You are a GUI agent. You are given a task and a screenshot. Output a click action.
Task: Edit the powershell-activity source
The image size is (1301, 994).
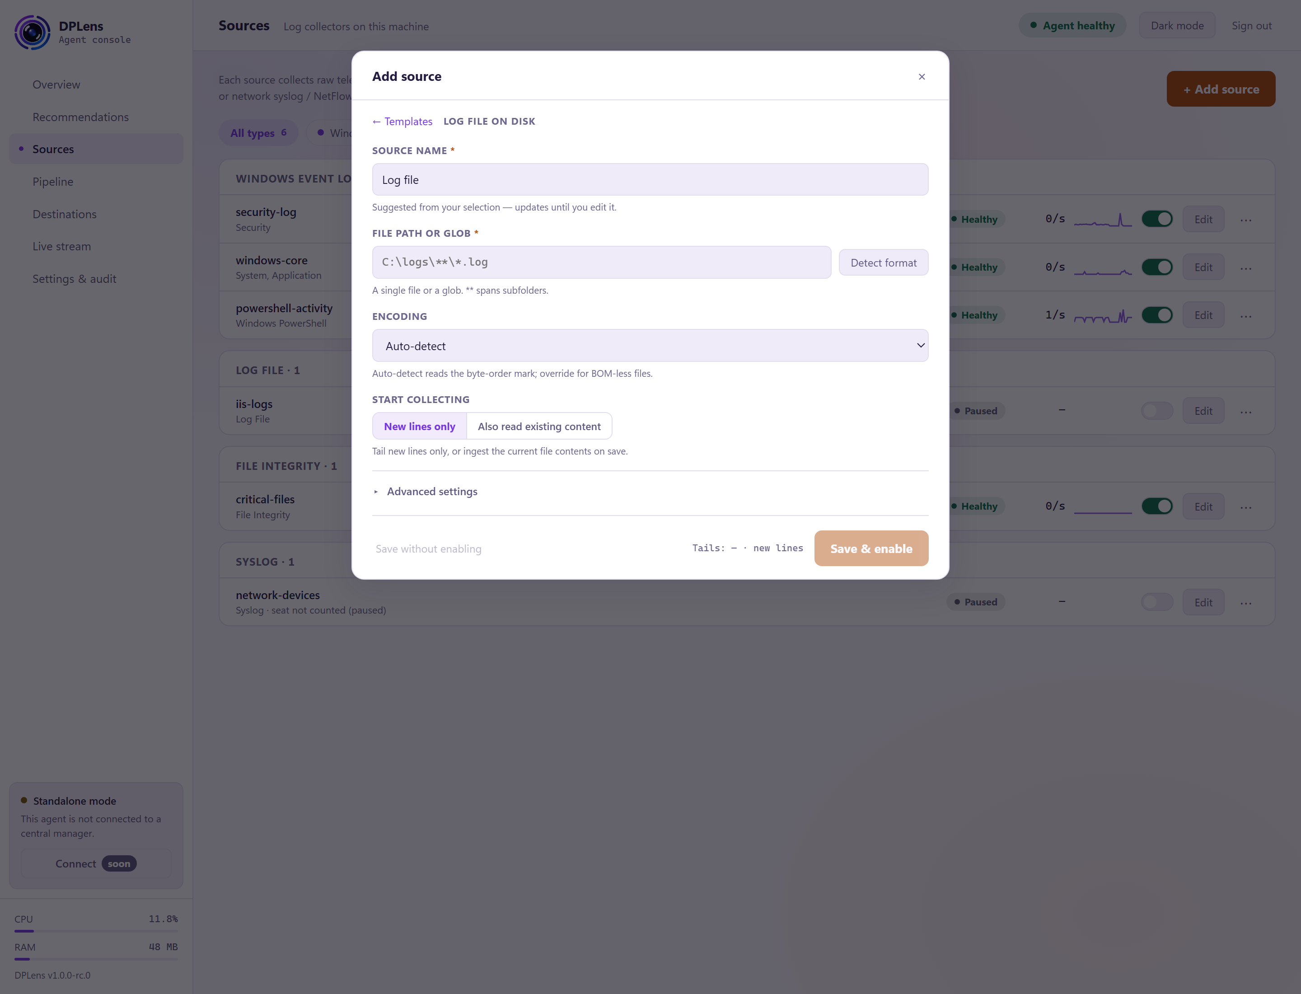tap(1203, 315)
